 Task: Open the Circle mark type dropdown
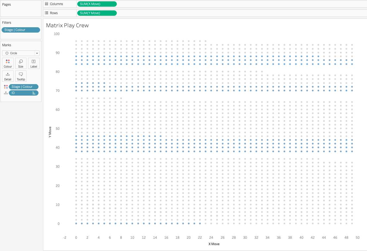point(19,53)
